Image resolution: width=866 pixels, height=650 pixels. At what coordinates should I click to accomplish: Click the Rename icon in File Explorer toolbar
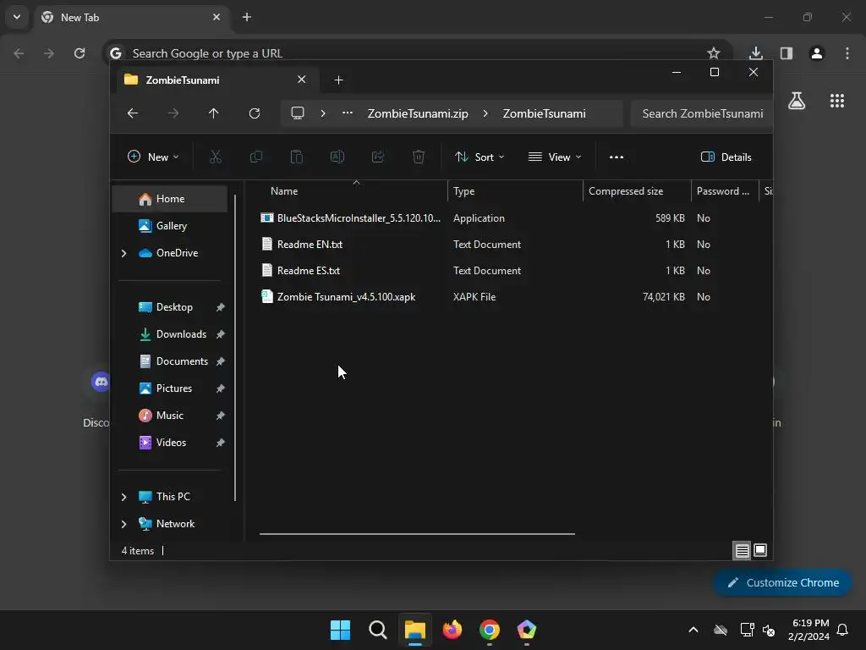(x=337, y=157)
